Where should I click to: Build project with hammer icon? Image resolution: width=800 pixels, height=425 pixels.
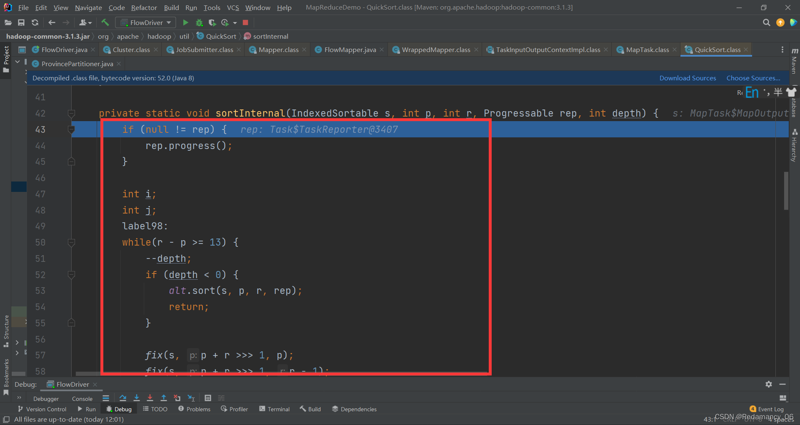coord(105,22)
